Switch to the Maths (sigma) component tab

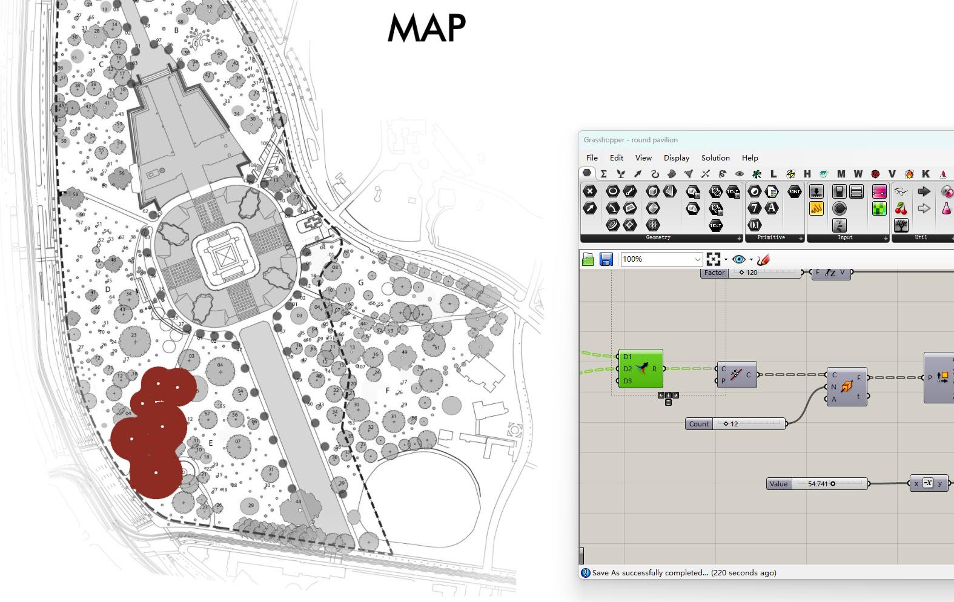(x=604, y=174)
